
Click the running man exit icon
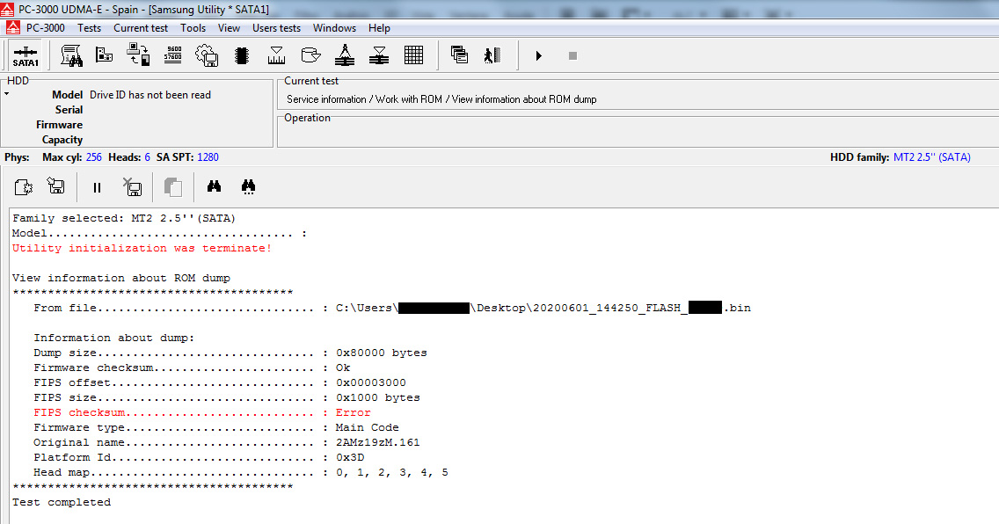coord(492,55)
